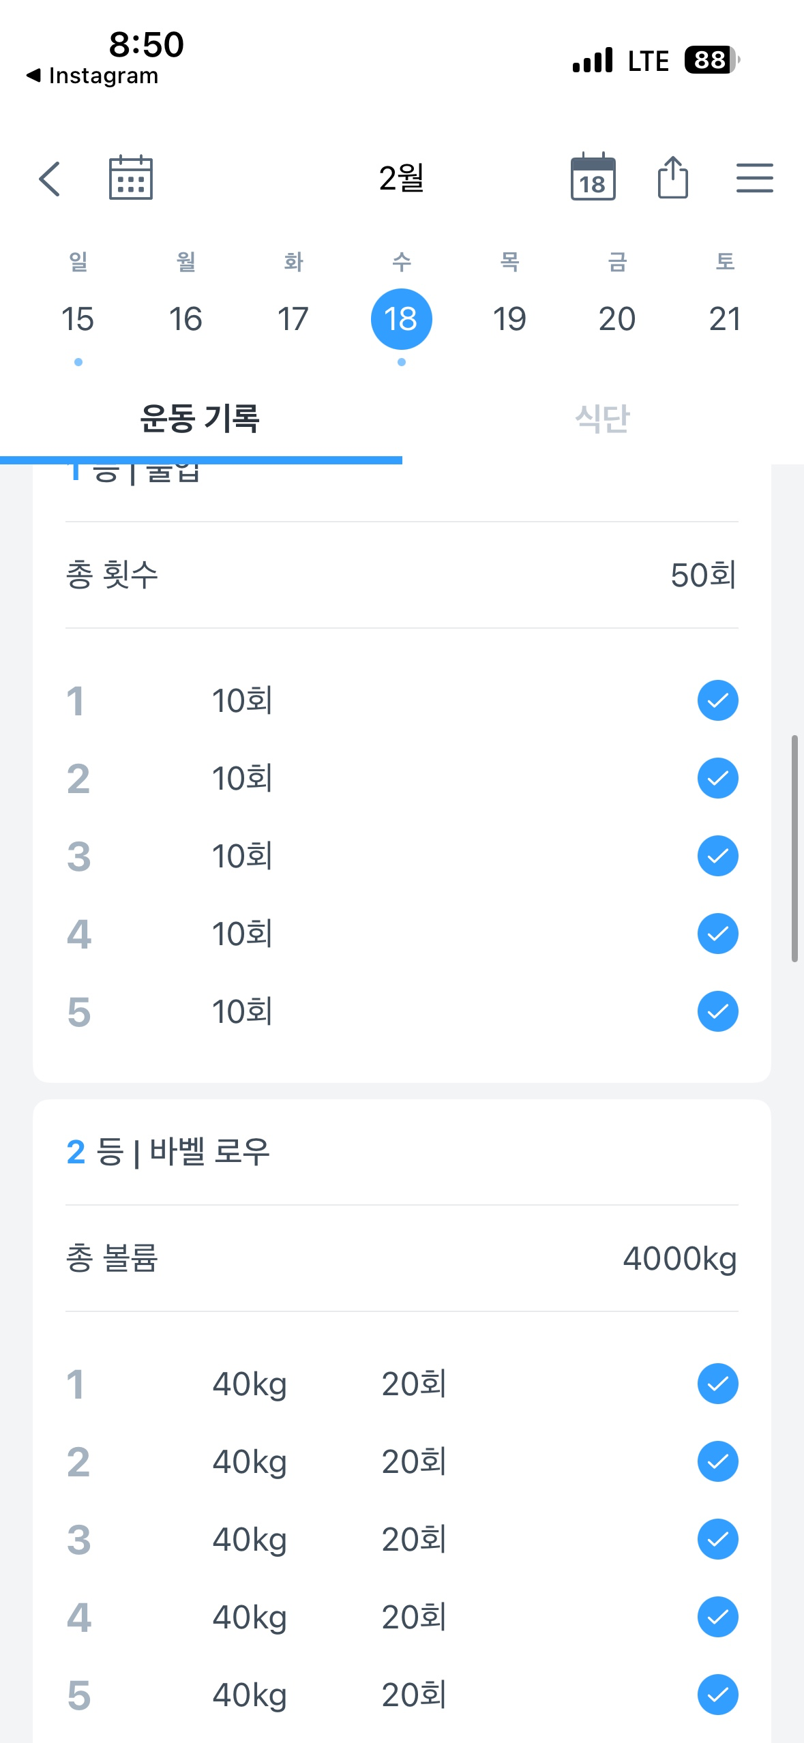Toggle set 5 checkmark of 10회 exercise

click(717, 1011)
